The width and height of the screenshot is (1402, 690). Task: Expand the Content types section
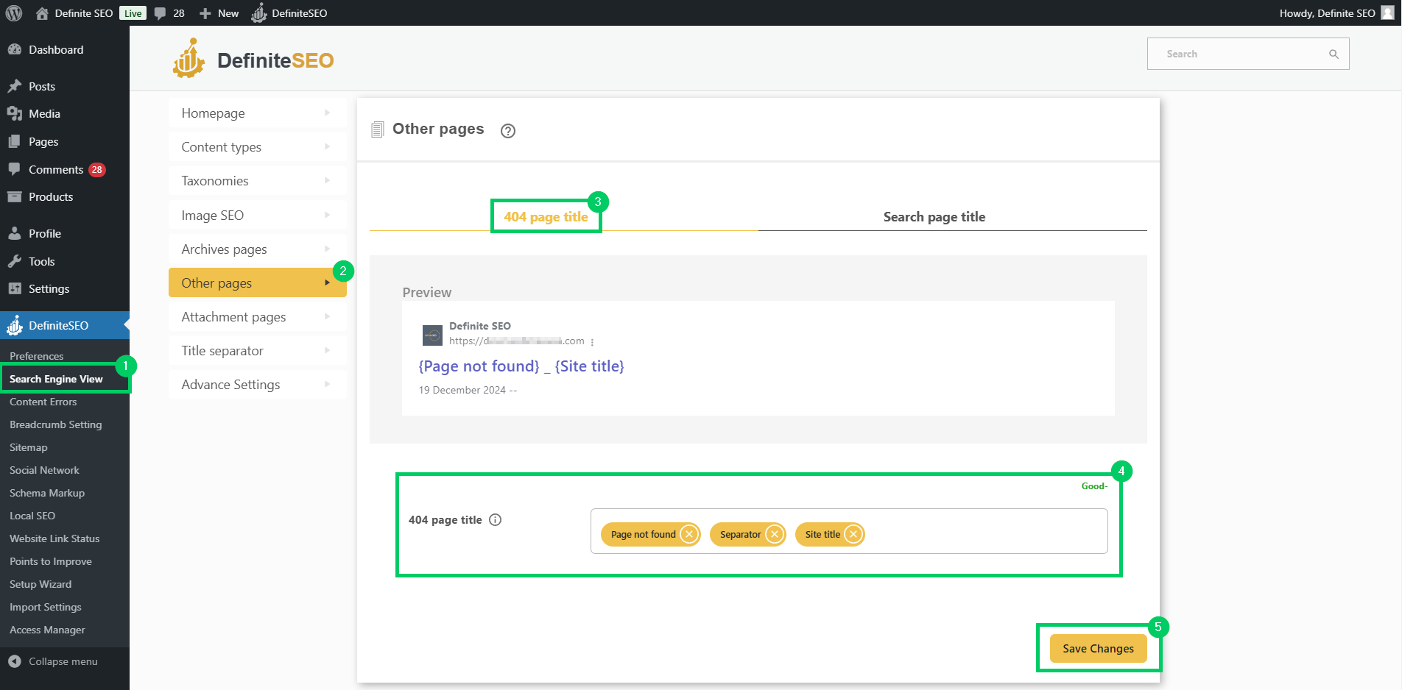(257, 146)
